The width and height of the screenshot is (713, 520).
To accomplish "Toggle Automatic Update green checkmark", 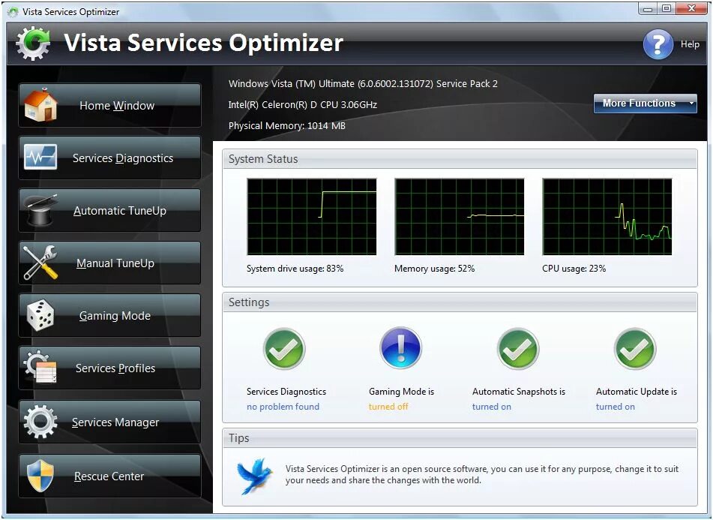I will pyautogui.click(x=635, y=347).
